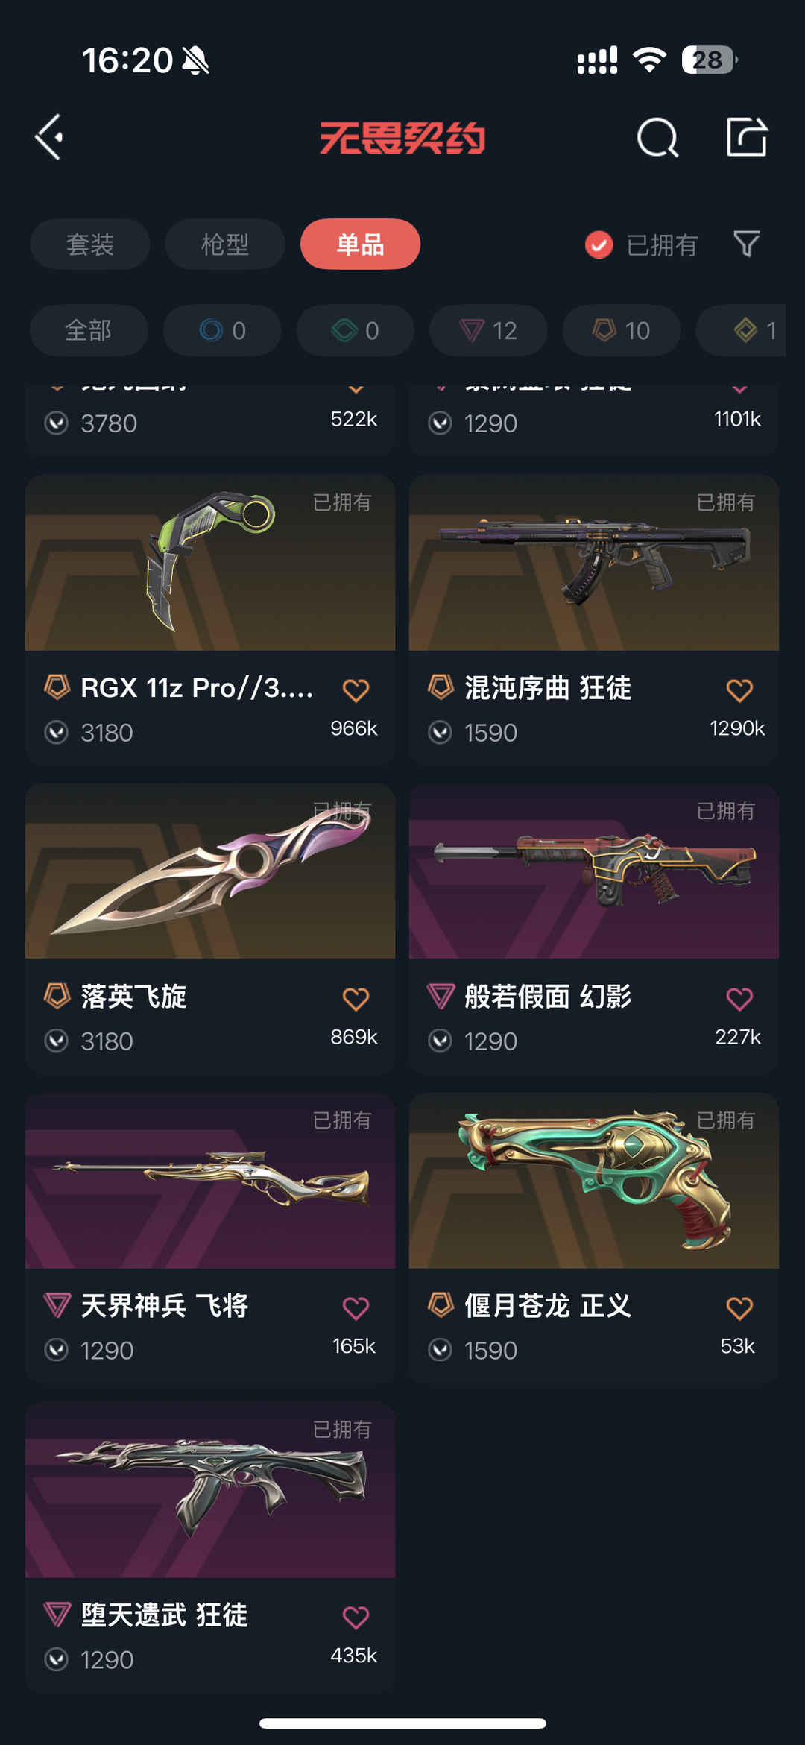
Task: Open the search magnifier icon
Action: [657, 137]
